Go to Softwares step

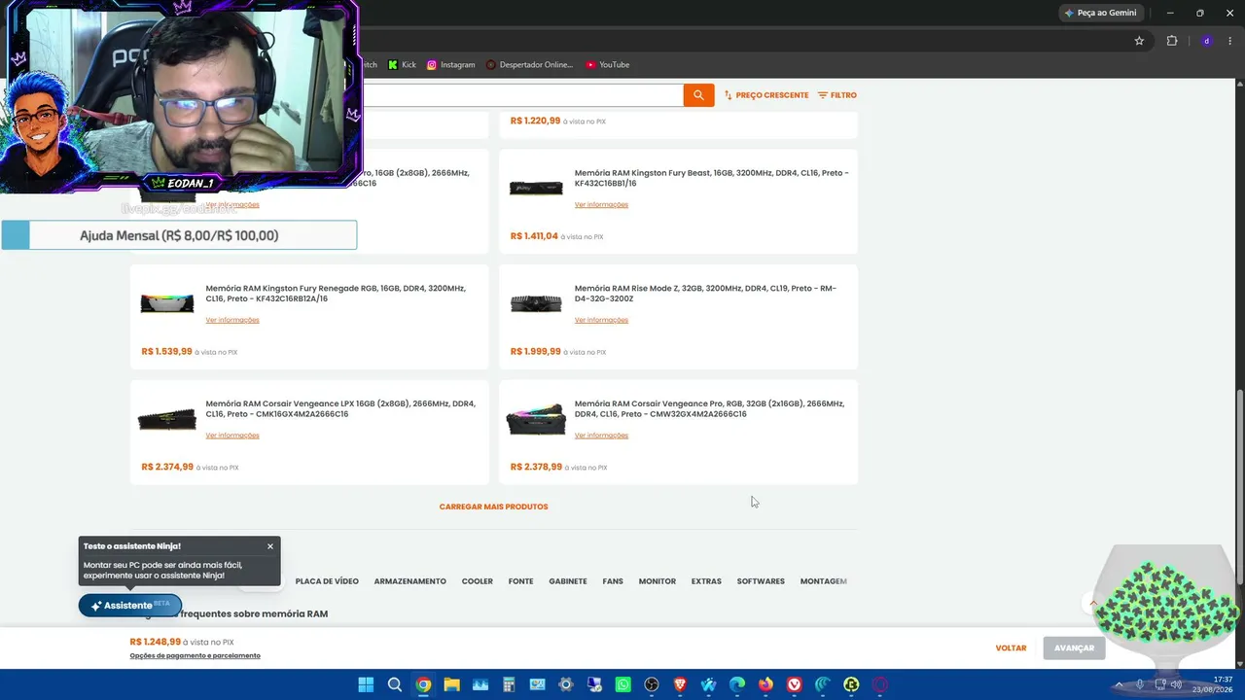click(761, 581)
